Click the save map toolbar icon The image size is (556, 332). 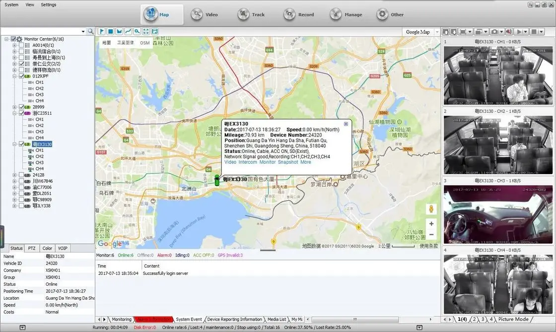click(155, 32)
